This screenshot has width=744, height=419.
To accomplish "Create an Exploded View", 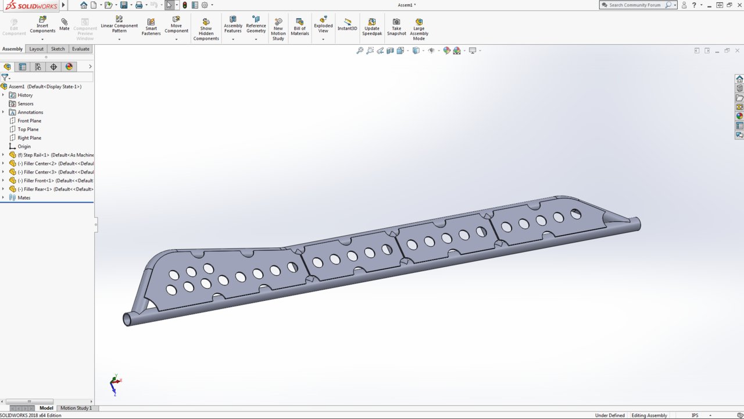I will [x=323, y=25].
